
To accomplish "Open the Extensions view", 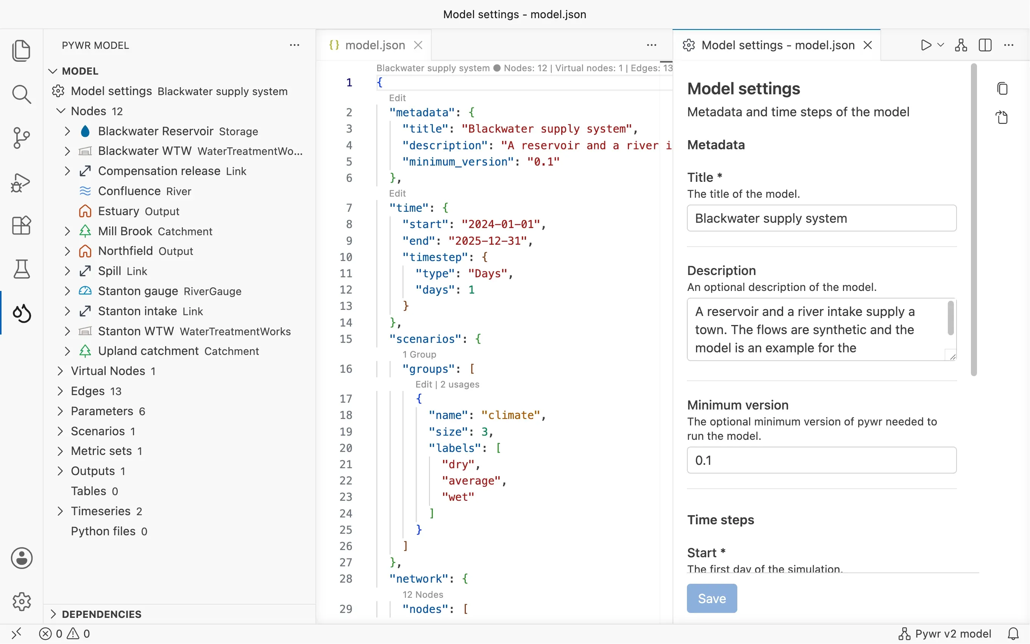I will tap(21, 225).
